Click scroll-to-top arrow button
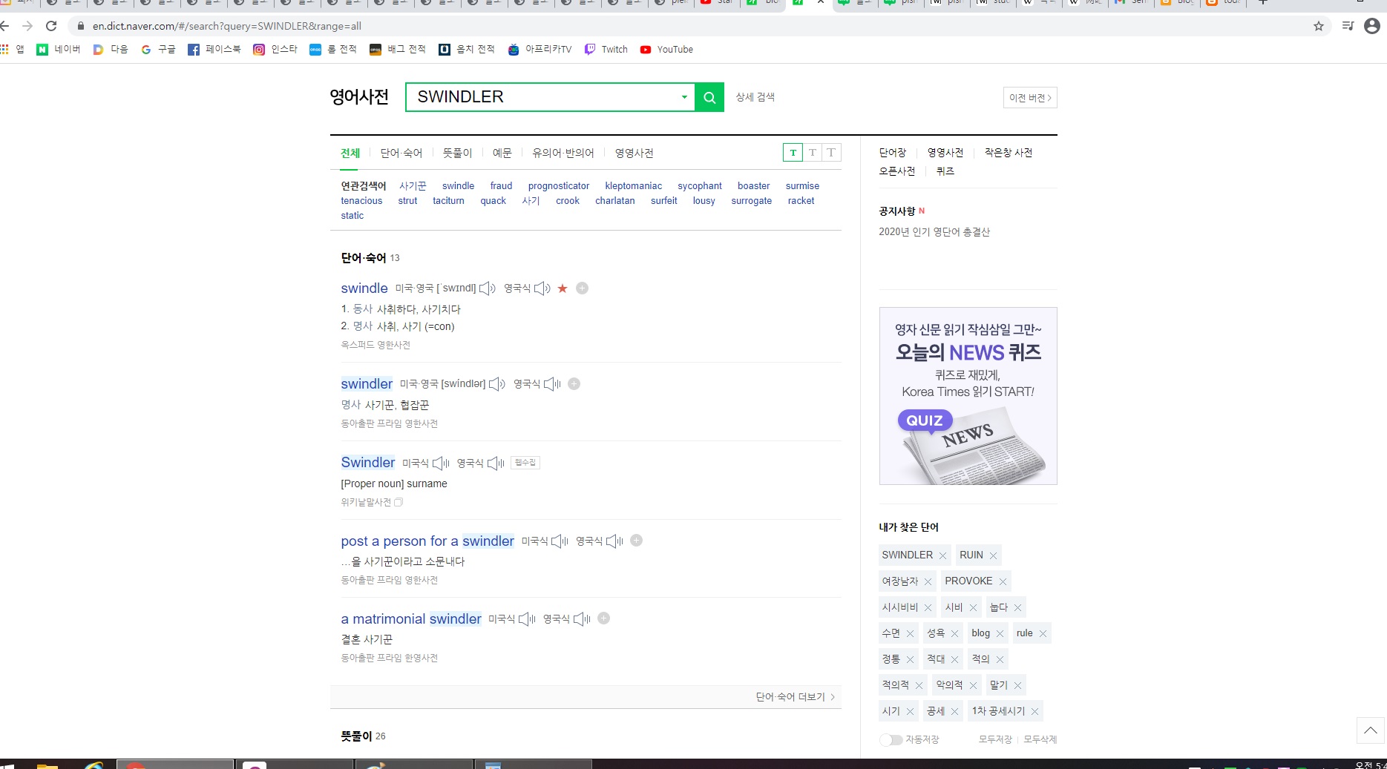The width and height of the screenshot is (1387, 769). point(1371,730)
